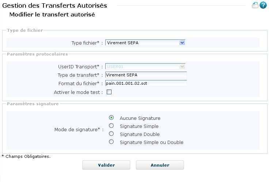Click the 'Gestion des Transferts Autorisés' title

[55, 5]
